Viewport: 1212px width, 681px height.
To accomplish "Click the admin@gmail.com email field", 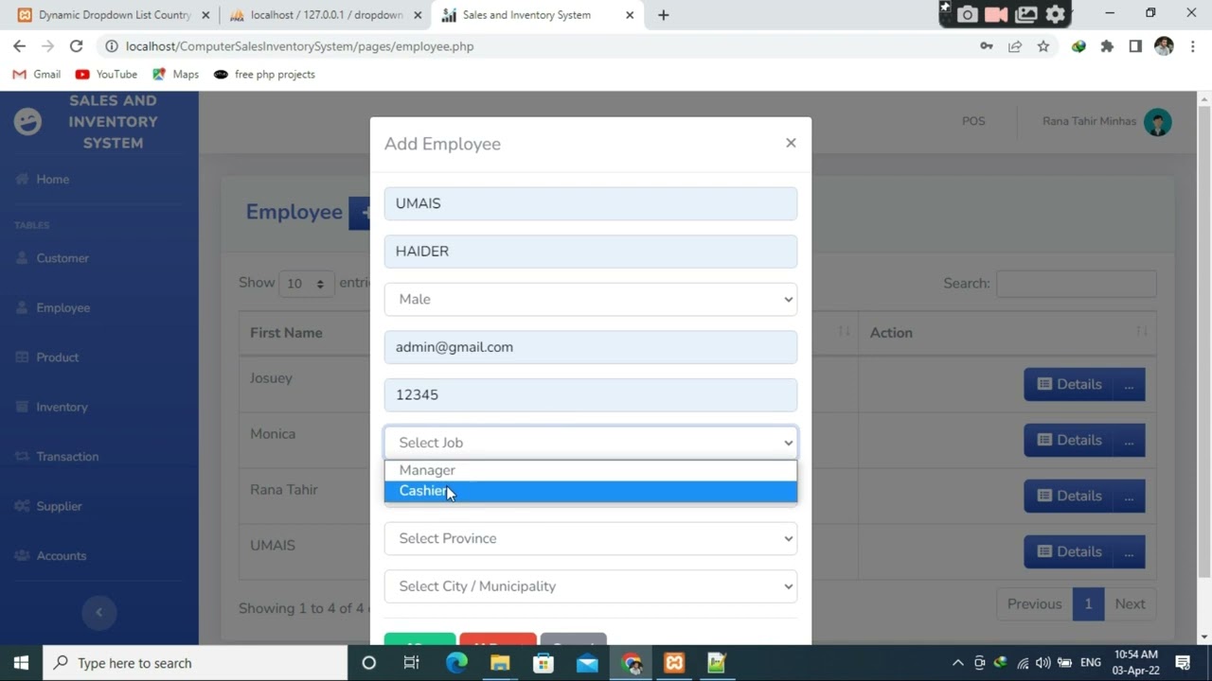I will point(590,347).
